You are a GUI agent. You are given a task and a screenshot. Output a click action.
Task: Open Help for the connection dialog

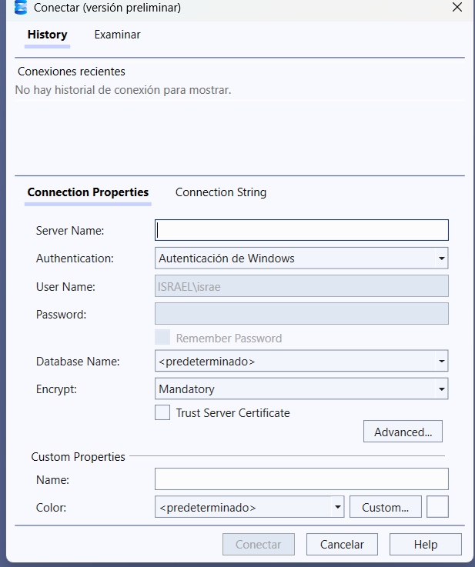425,544
